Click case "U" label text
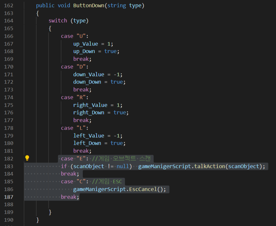This screenshot has width=276, height=226. click(75, 36)
